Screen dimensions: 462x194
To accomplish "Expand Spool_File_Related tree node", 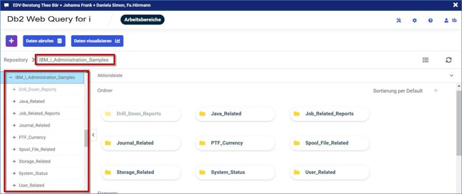I will (x=14, y=150).
